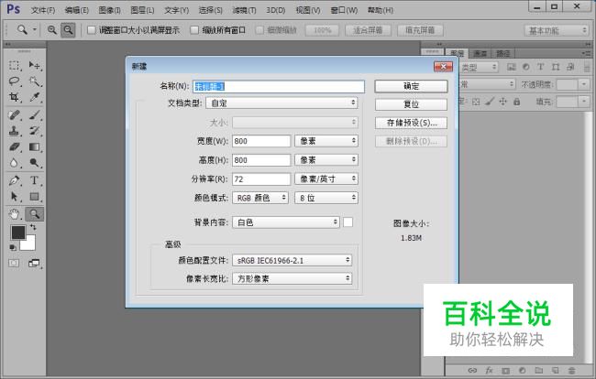Select the Path Selection tool
The height and width of the screenshot is (379, 596).
tap(15, 197)
